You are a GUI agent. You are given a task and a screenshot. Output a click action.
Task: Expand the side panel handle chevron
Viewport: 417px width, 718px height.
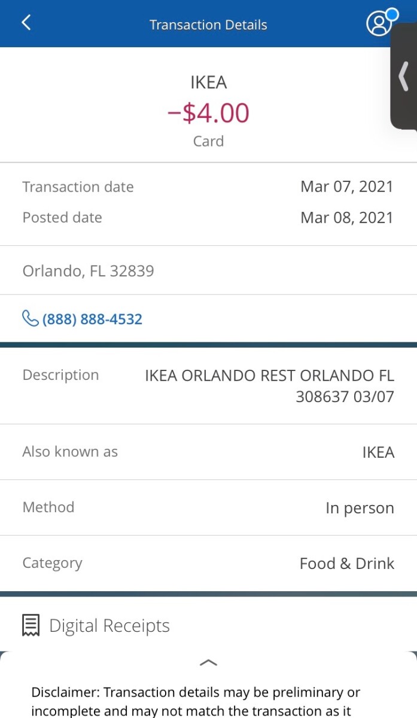click(404, 77)
